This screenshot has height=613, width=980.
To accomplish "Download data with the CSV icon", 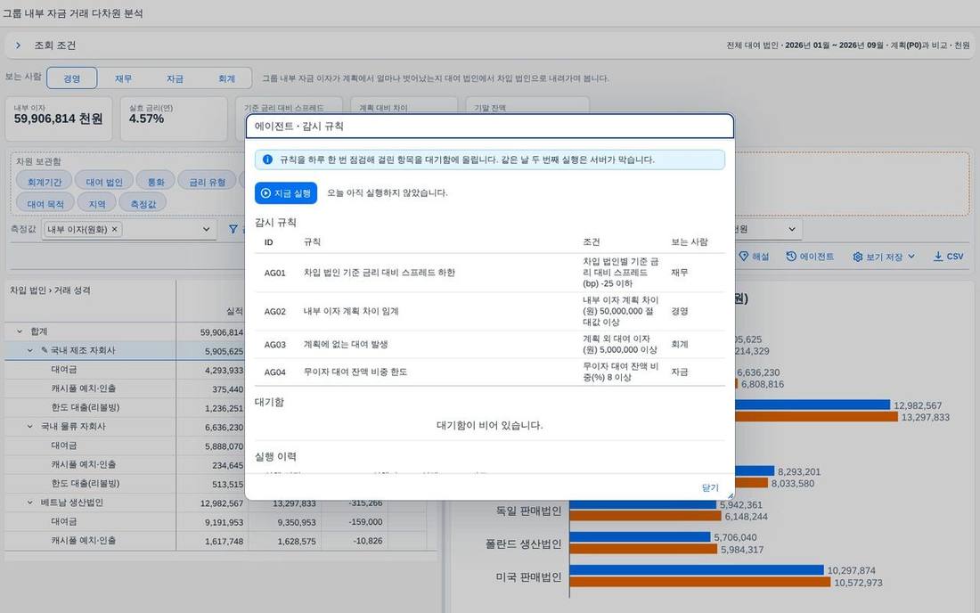I will [938, 257].
